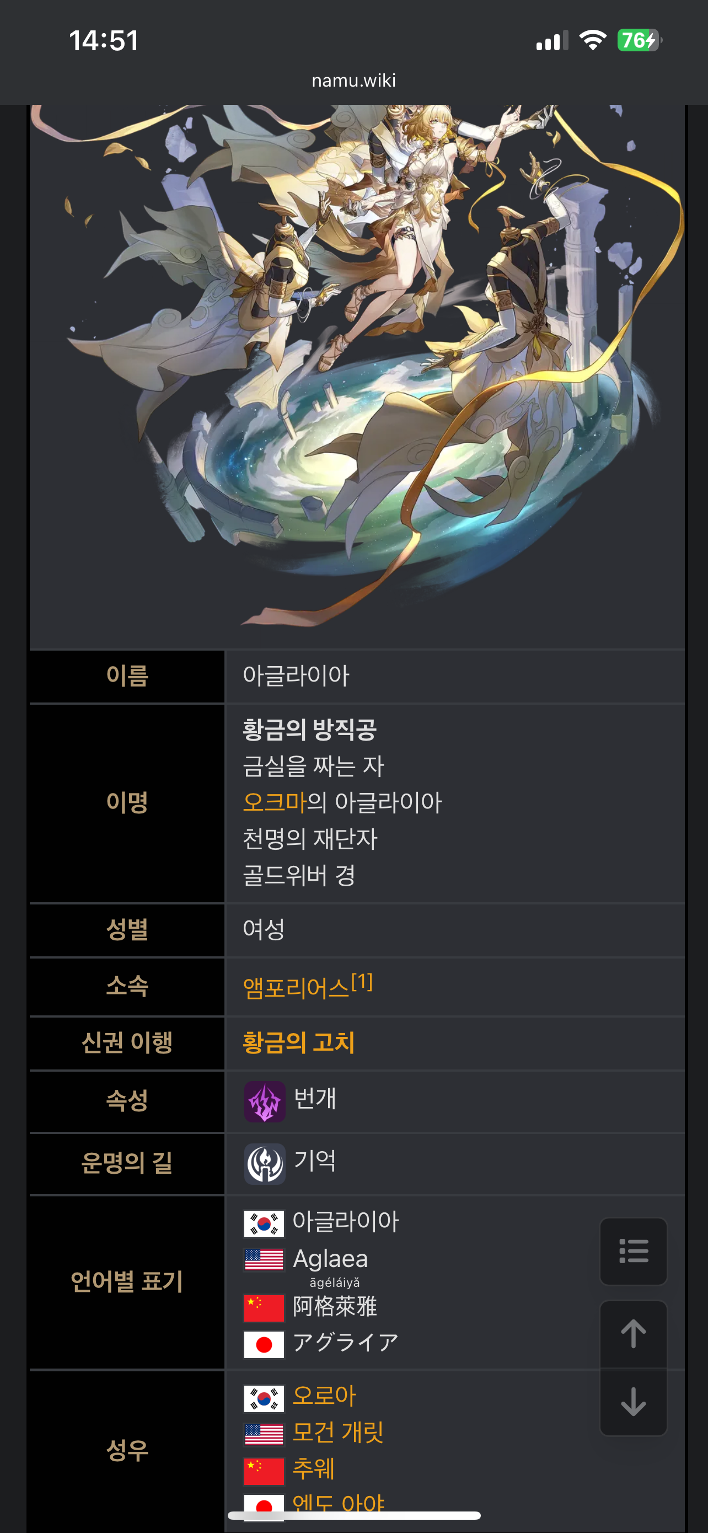Tap the scroll-to-top arrow button
Viewport: 708px width, 1533px height.
click(633, 1334)
